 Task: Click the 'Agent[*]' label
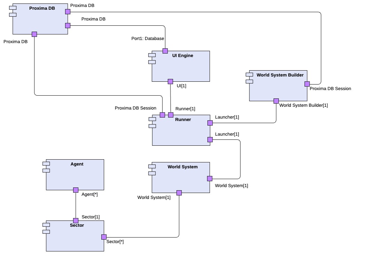pos(90,194)
